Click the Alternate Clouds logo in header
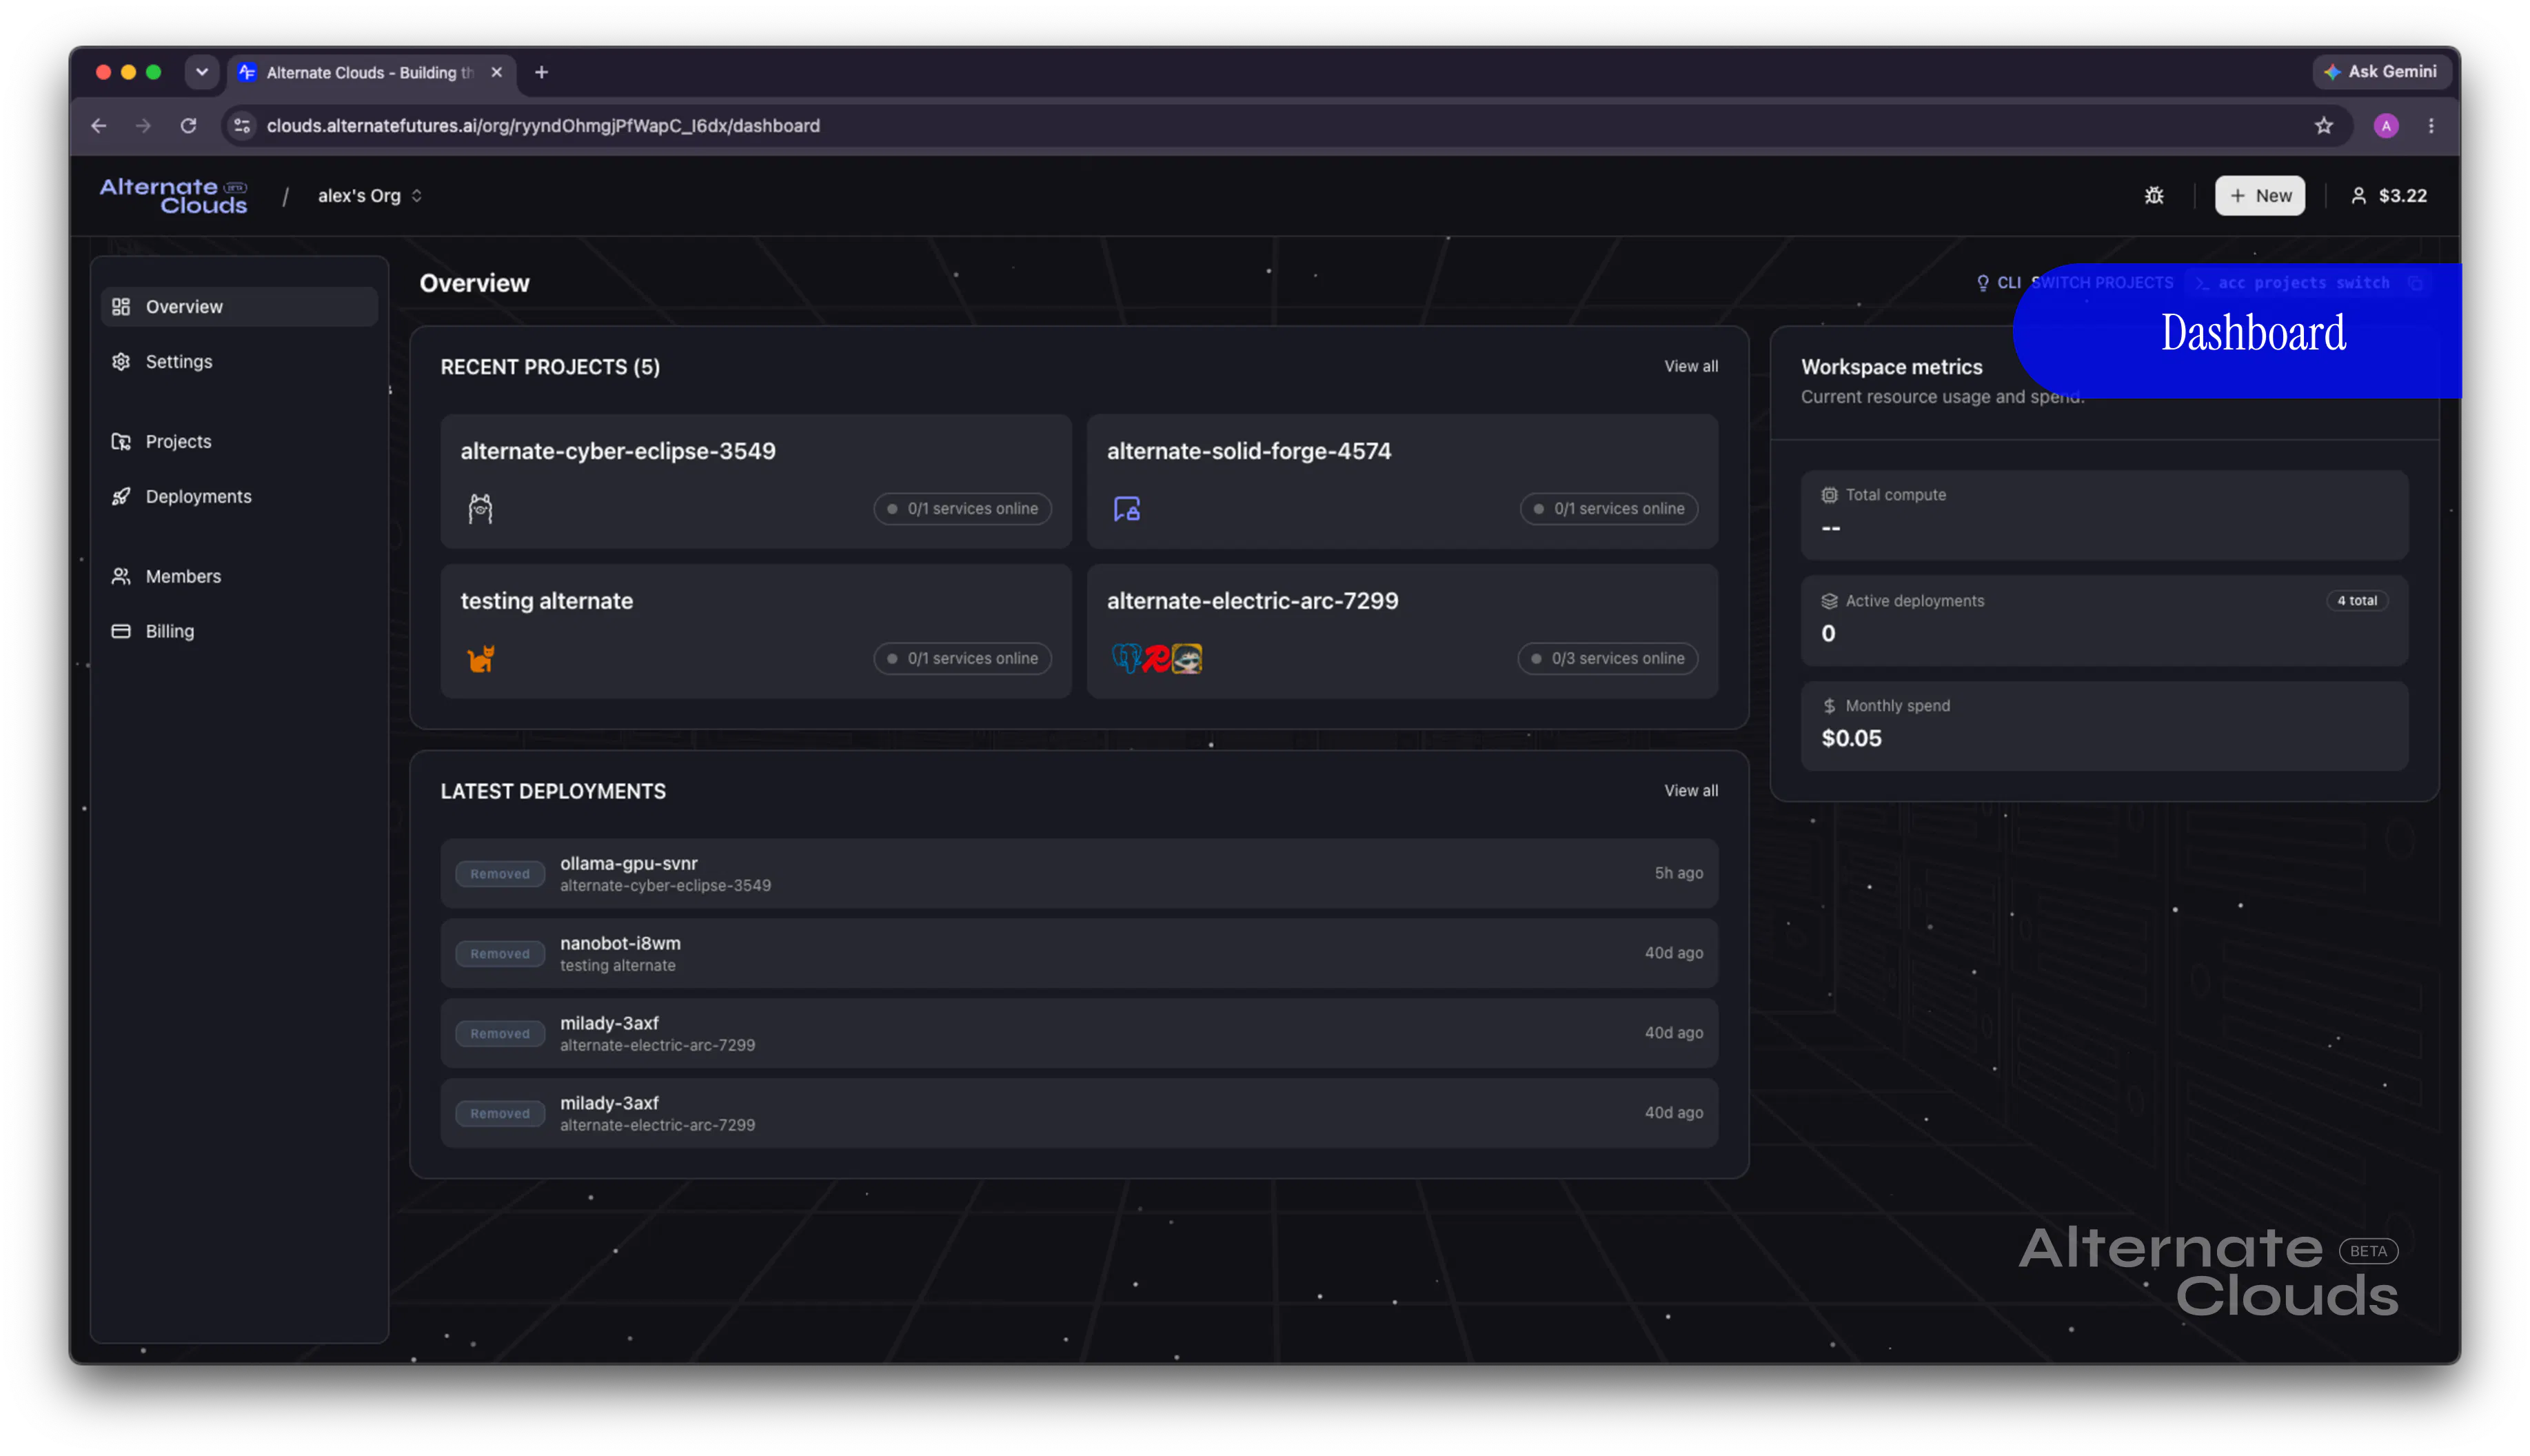Image resolution: width=2530 pixels, height=1456 pixels. 173,196
